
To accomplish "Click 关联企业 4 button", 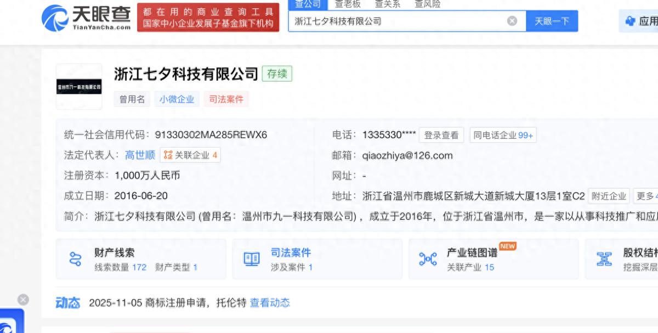I will point(190,155).
